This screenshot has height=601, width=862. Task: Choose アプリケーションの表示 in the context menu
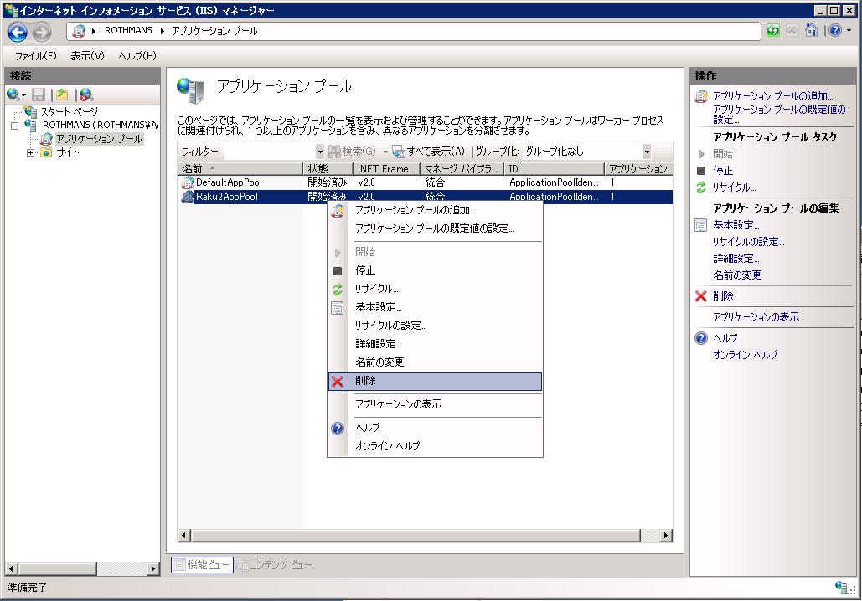435,404
